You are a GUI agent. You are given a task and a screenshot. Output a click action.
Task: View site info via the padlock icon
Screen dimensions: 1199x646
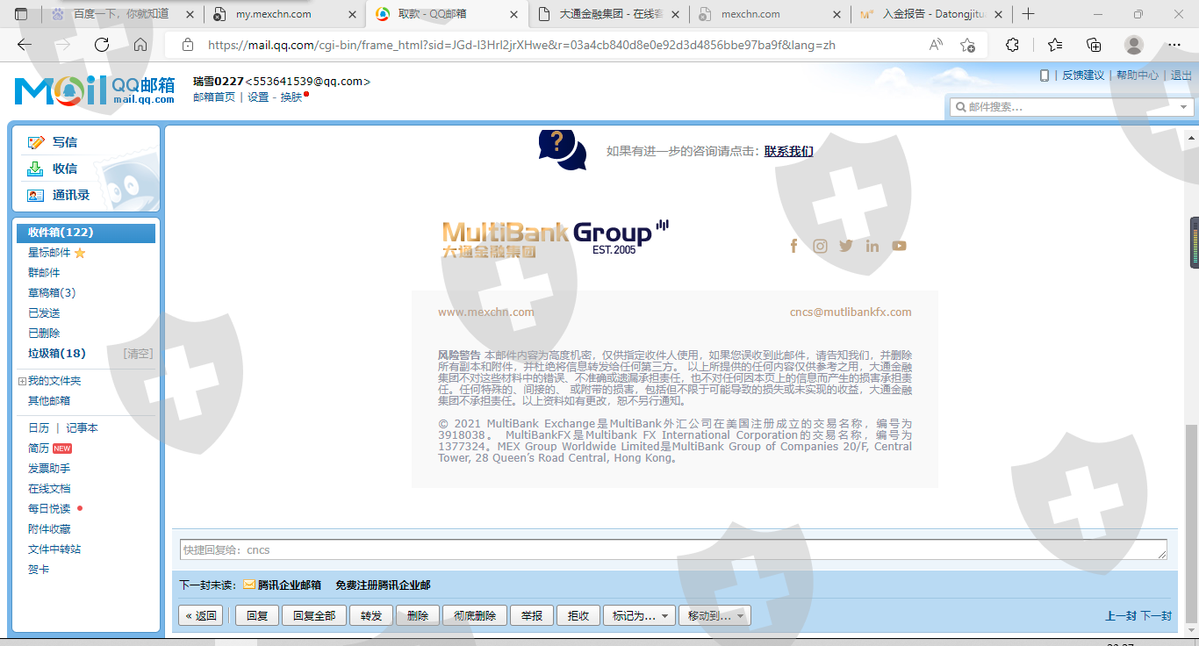tap(187, 45)
